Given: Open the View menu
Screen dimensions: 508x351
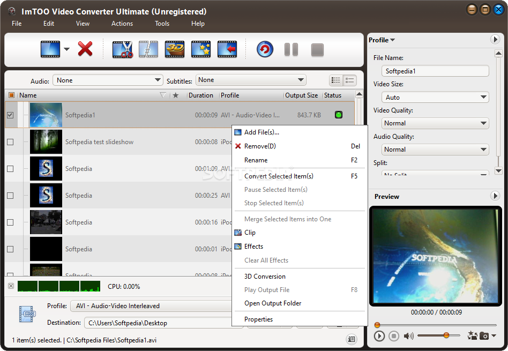Looking at the screenshot, I should [x=83, y=24].
